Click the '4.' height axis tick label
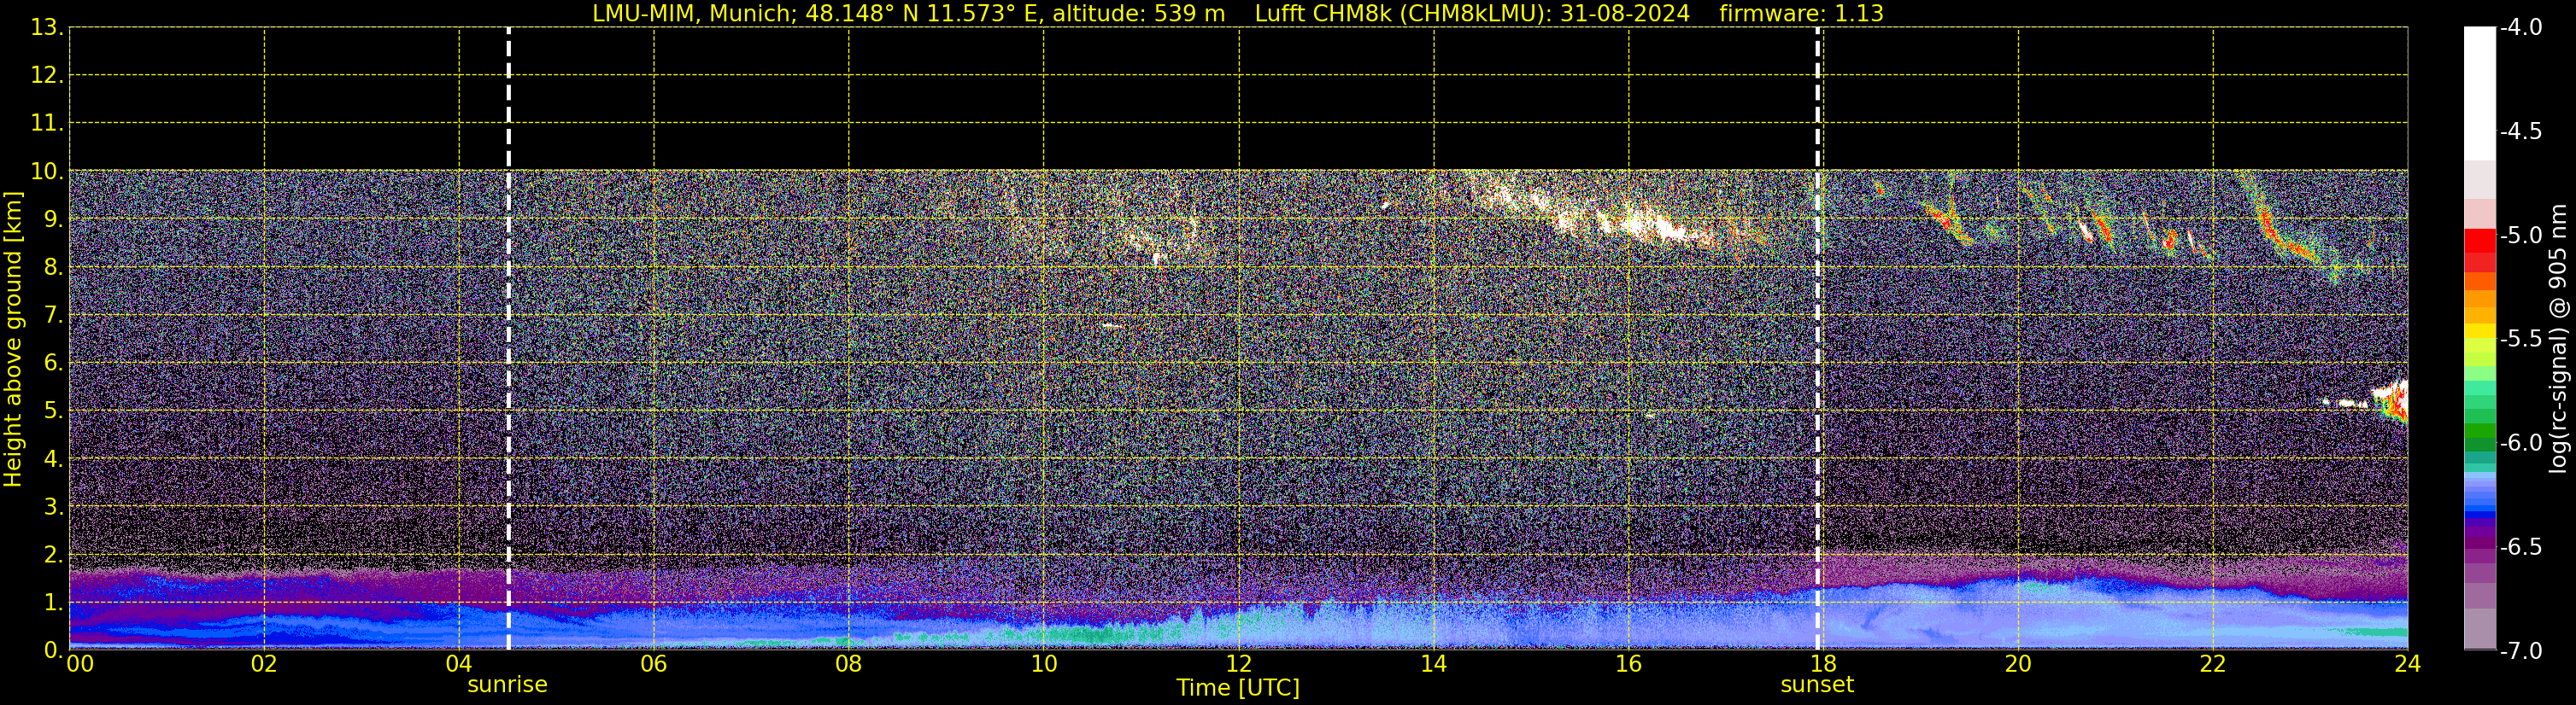Viewport: 2576px width, 705px height. coord(54,459)
